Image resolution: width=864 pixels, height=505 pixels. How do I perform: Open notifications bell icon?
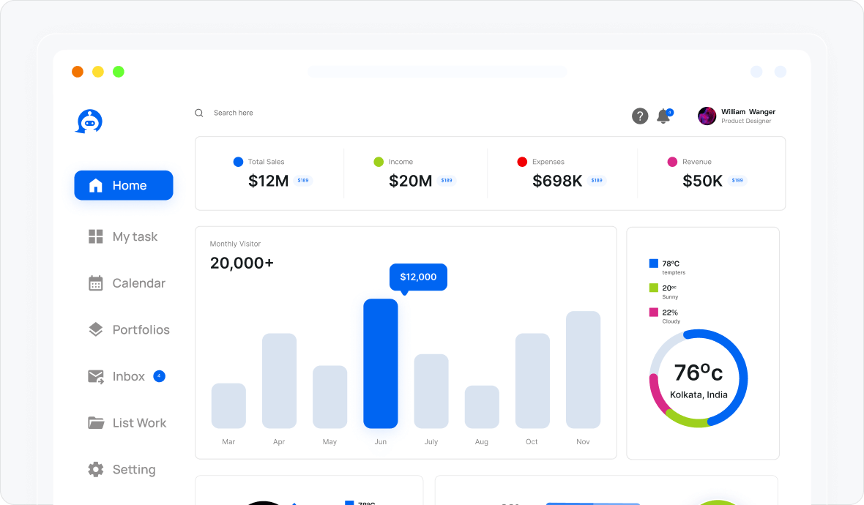pos(663,116)
